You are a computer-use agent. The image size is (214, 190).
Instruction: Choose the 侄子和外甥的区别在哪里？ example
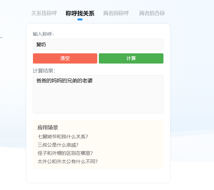65,153
